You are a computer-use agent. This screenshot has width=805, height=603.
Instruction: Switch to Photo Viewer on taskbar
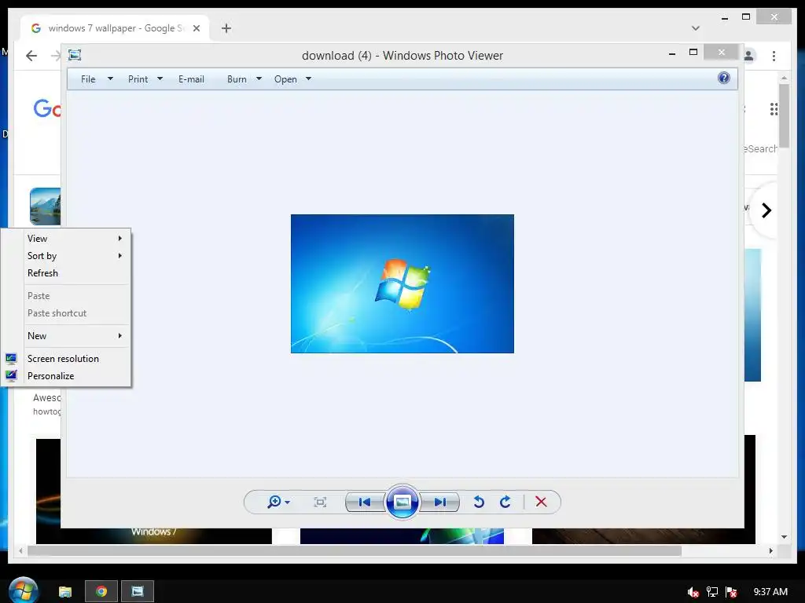point(138,591)
